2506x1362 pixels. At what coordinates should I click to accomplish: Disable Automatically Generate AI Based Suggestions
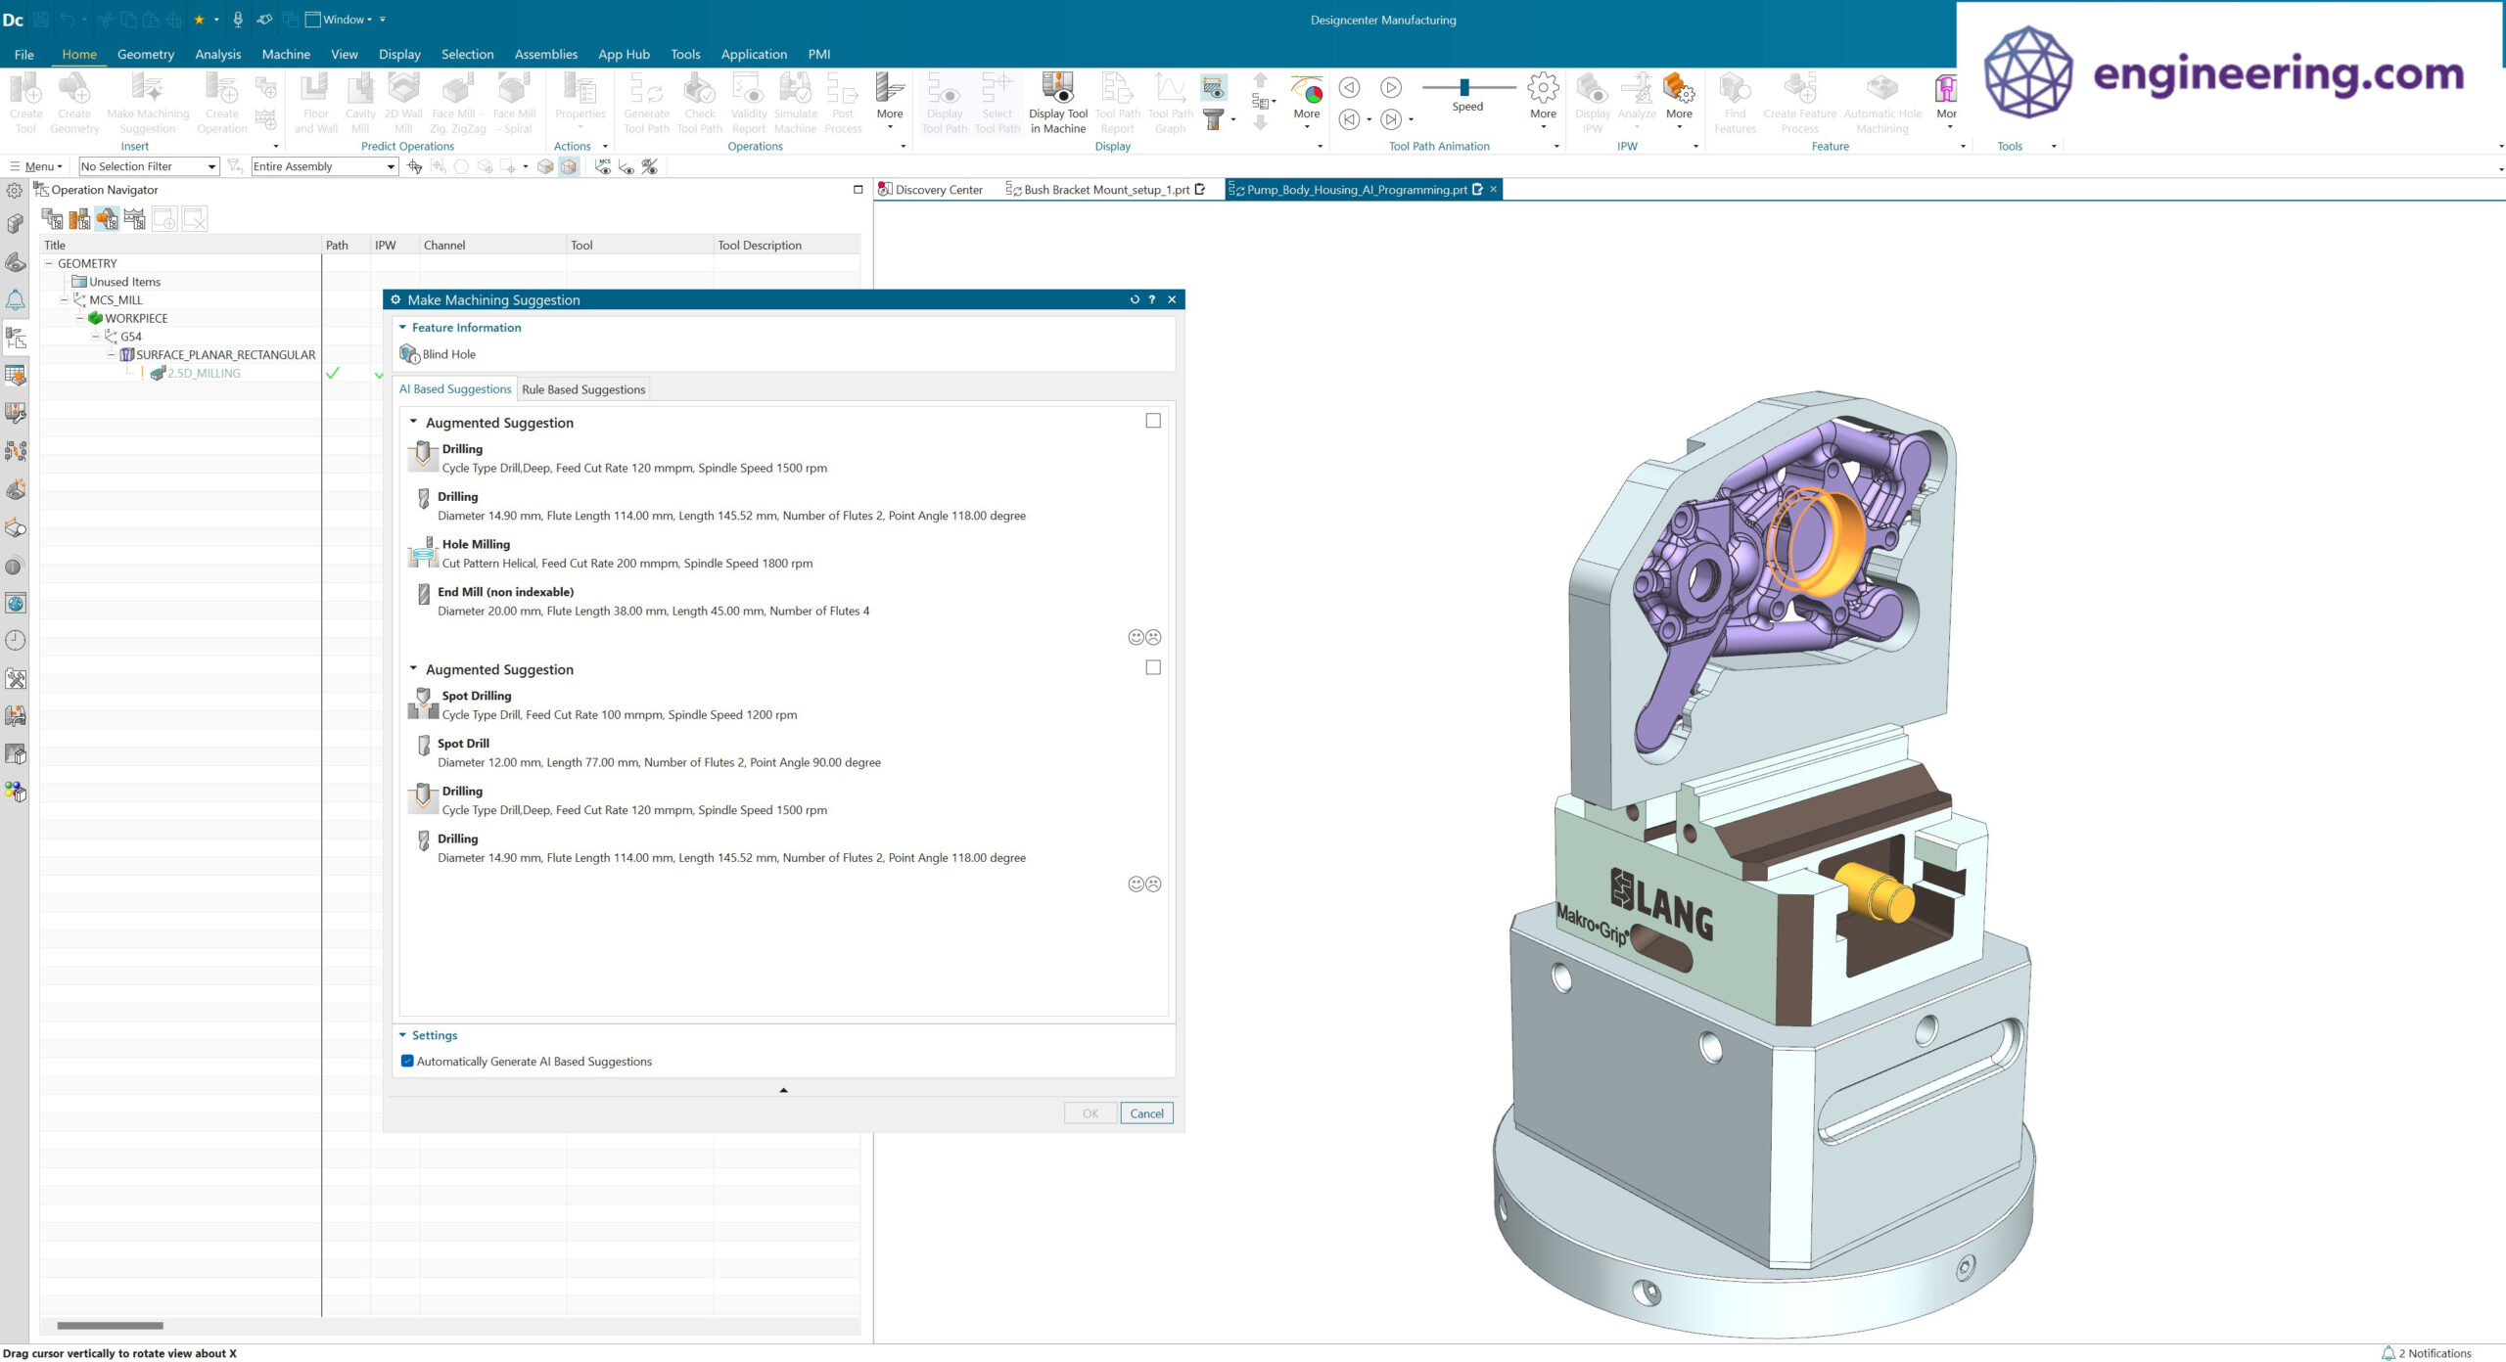click(x=408, y=1061)
